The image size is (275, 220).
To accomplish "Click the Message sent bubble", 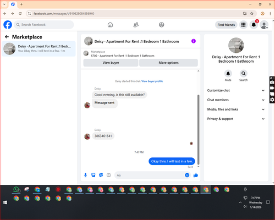I will 105,103.
